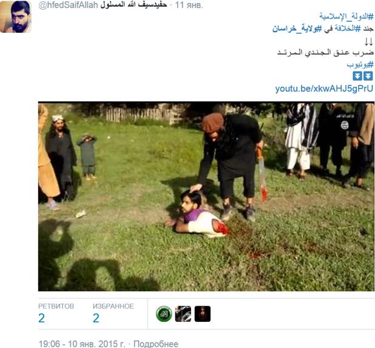Viewport: 375px width, 348px height.
Task: Open the Arabic display name next to handle
Action: [133, 5]
